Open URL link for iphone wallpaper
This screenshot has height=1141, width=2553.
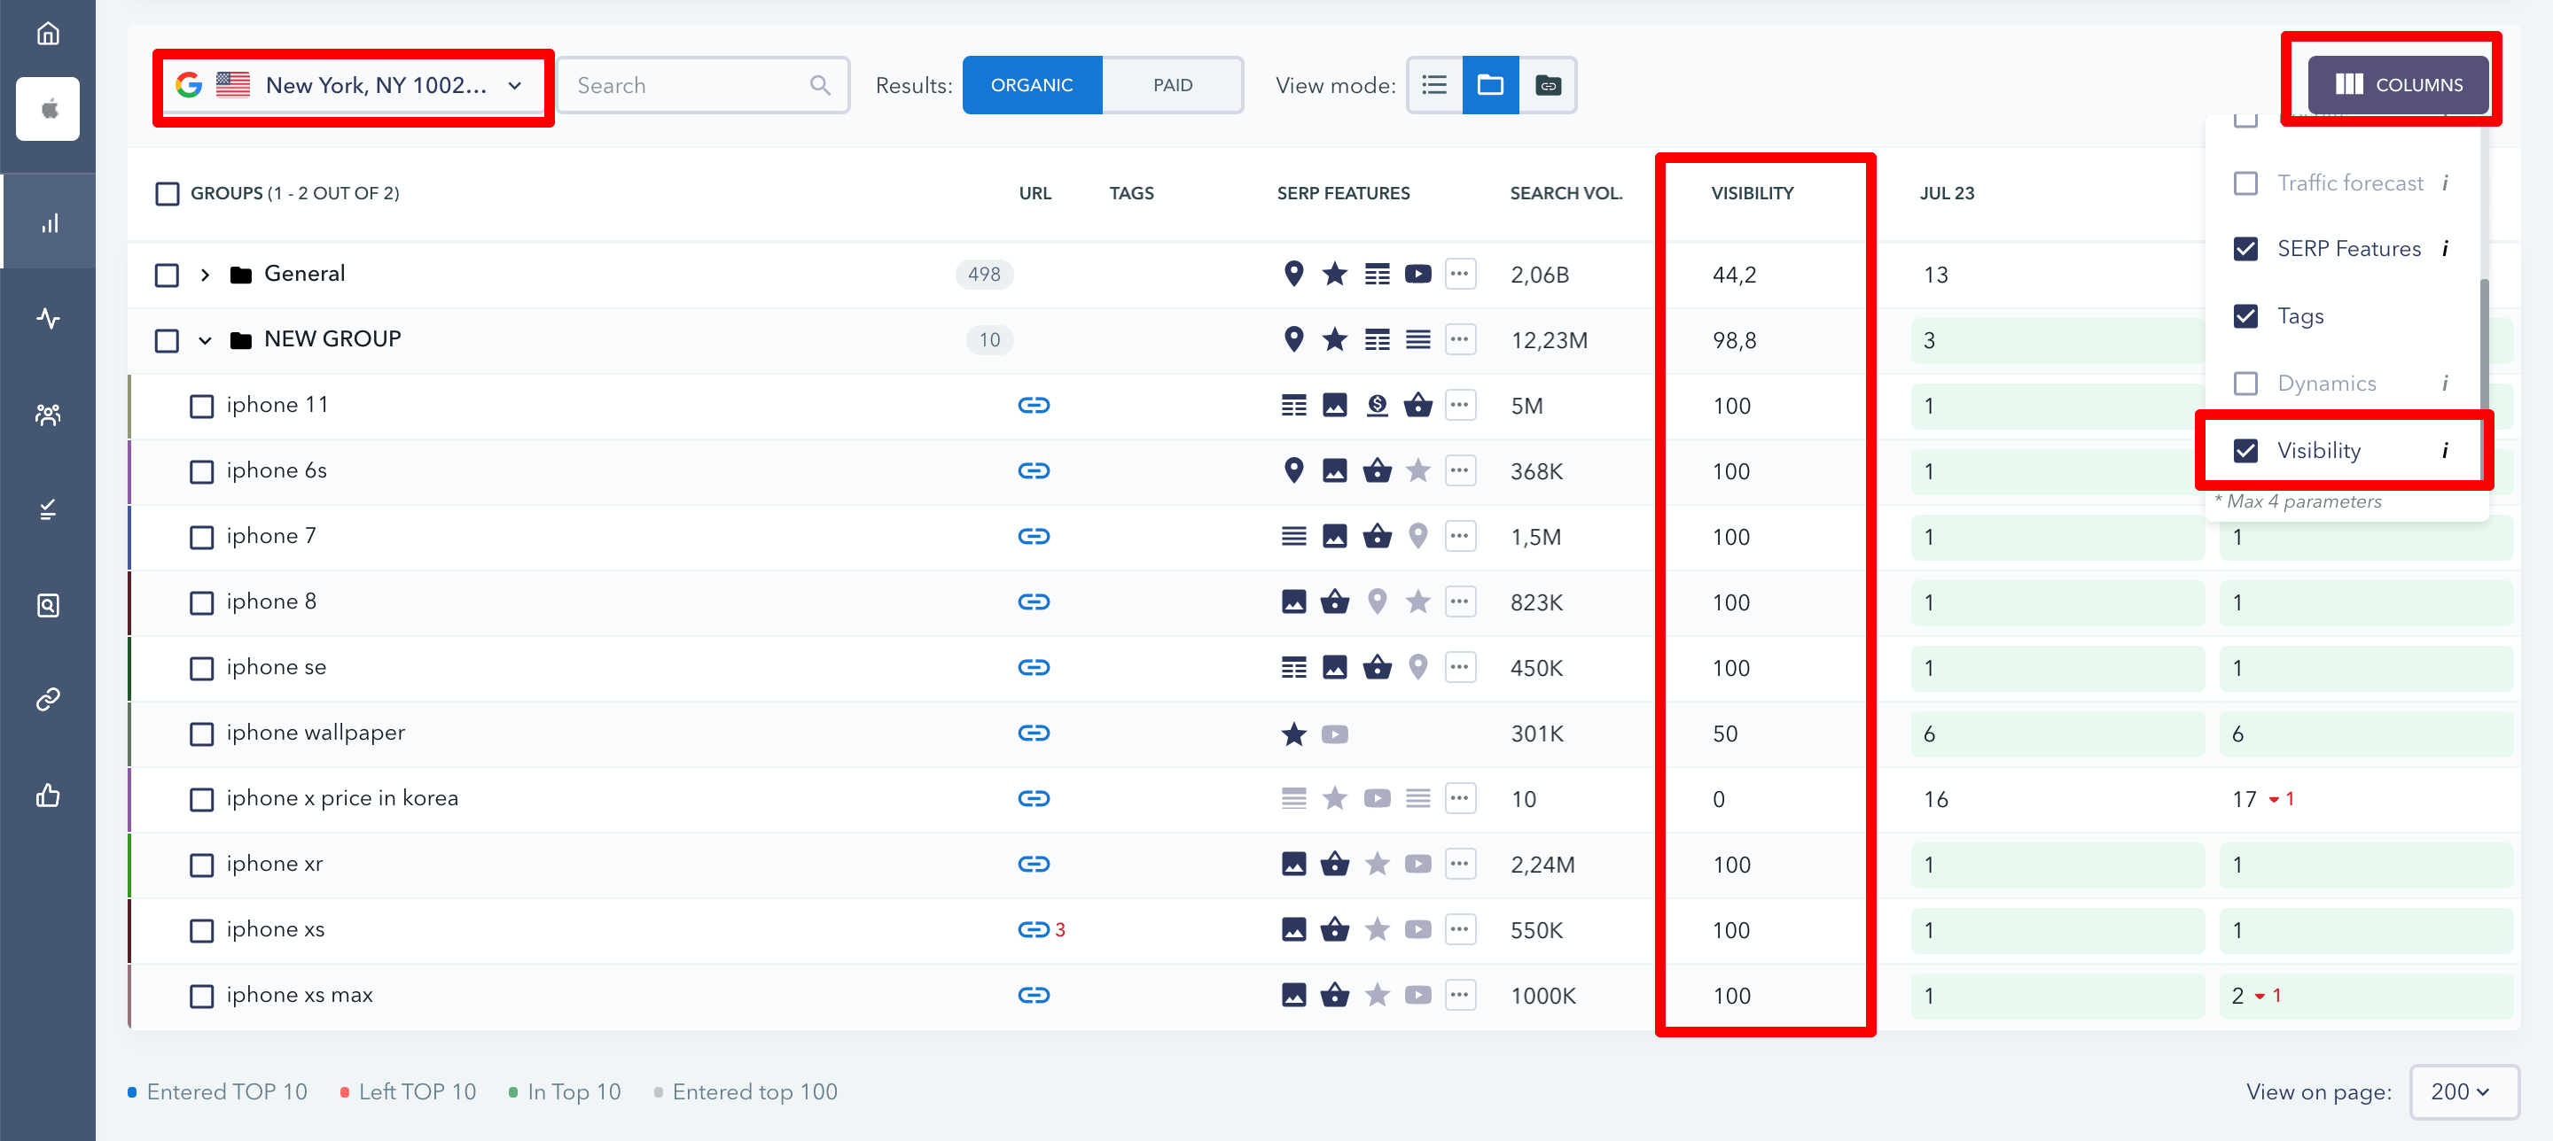pos(1034,733)
